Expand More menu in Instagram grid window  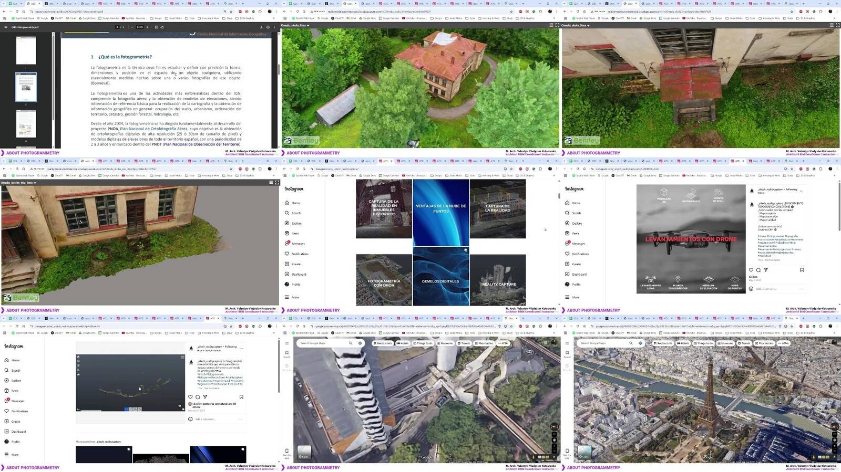point(292,297)
